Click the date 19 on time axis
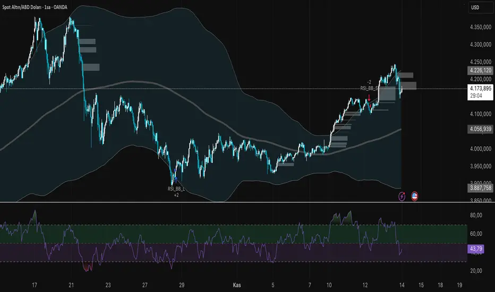The image size is (495, 292). click(x=459, y=285)
